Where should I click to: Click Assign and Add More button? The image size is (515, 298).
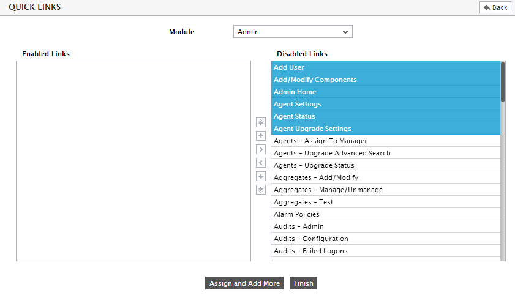[244, 283]
